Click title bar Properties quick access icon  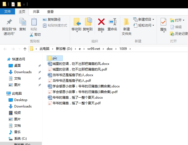coord(13,5)
